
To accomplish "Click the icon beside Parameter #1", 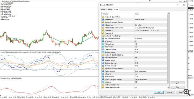I will 103,31.
